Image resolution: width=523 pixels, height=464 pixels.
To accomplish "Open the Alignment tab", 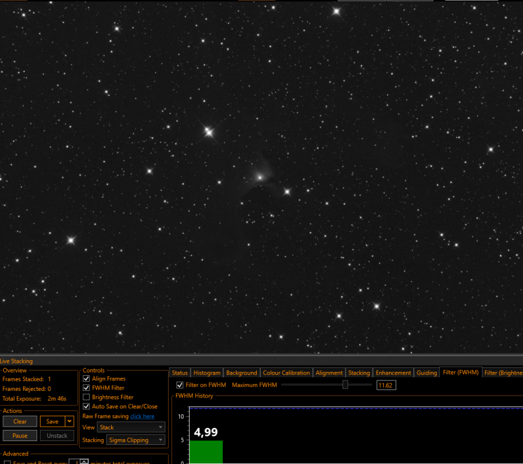I will [329, 373].
